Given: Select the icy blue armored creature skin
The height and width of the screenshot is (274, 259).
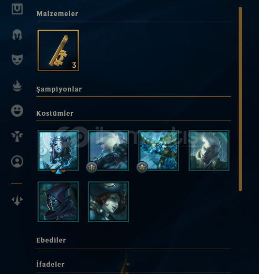Looking at the screenshot, I should pyautogui.click(x=159, y=150).
